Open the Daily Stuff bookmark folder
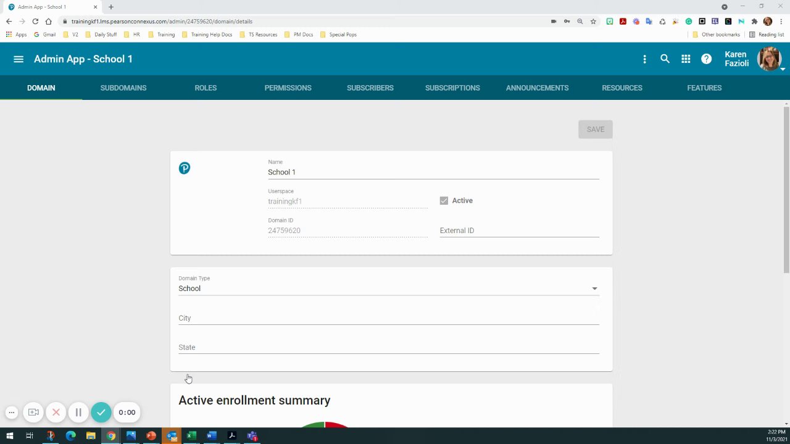This screenshot has width=790, height=444. coord(101,35)
